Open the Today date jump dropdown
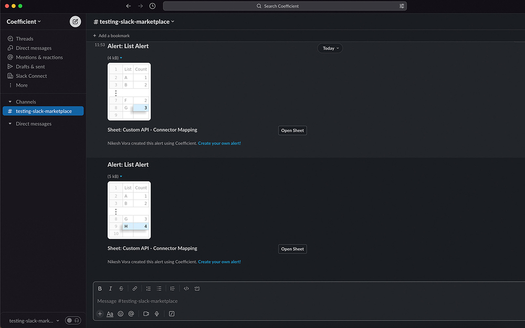Screen dimensions: 525x328 coord(330,48)
